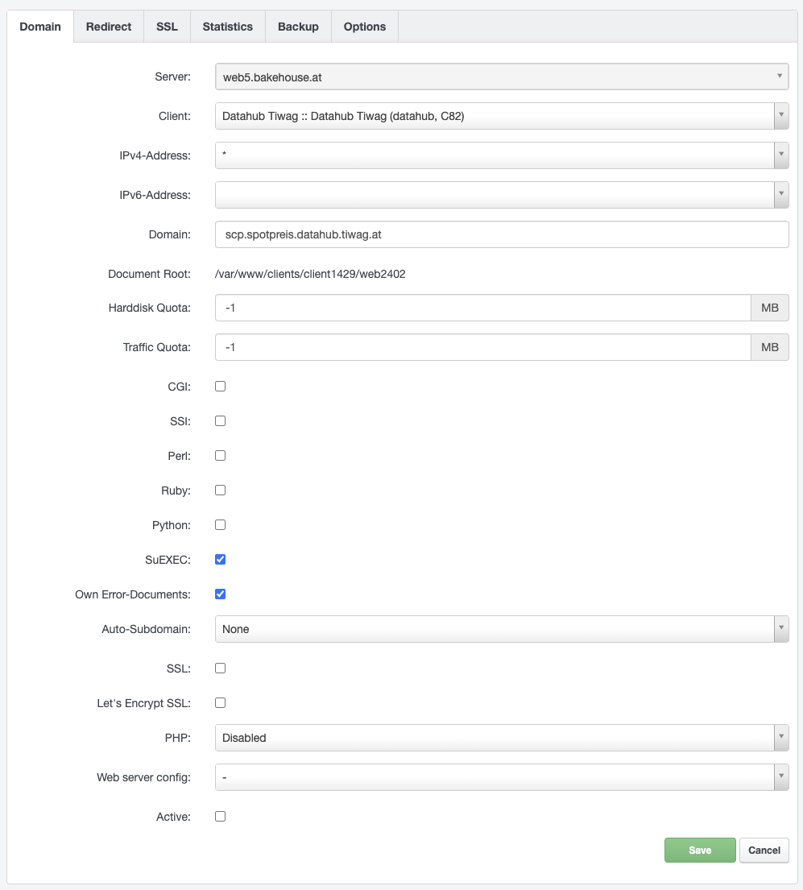Image resolution: width=803 pixels, height=890 pixels.
Task: Switch to the Redirect tab
Action: click(109, 27)
